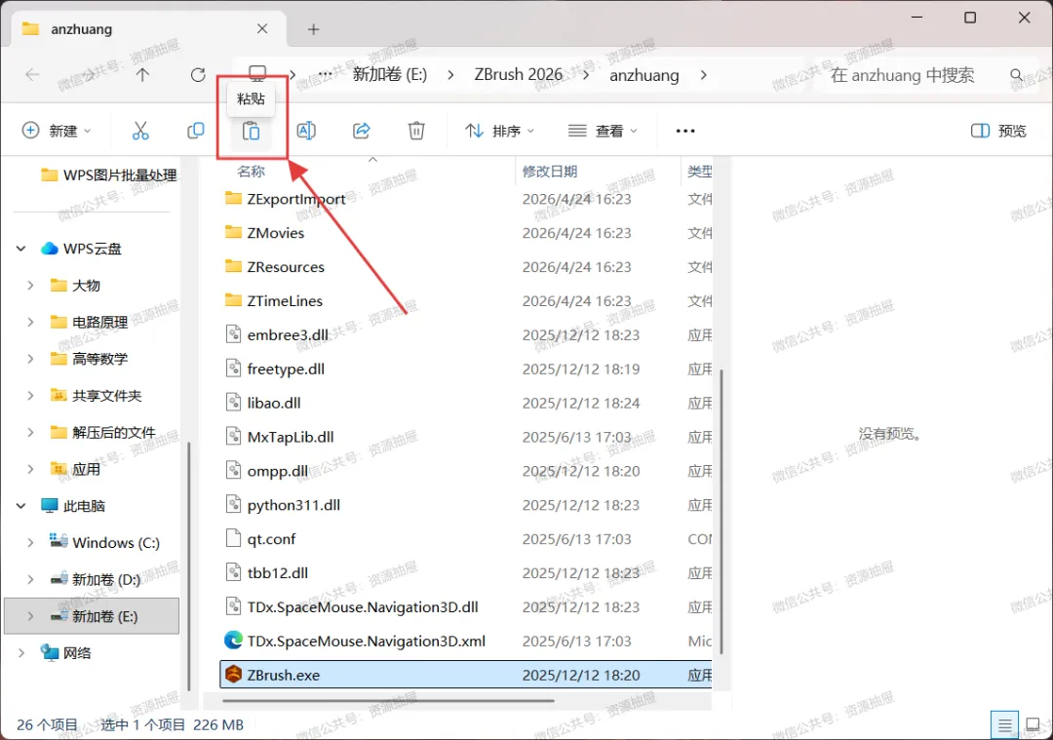
Task: Expand the 大物 folder node
Action: (30, 286)
